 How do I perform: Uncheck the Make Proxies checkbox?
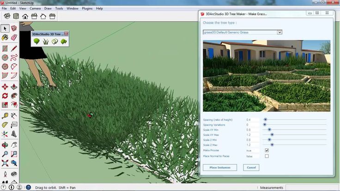(267, 150)
